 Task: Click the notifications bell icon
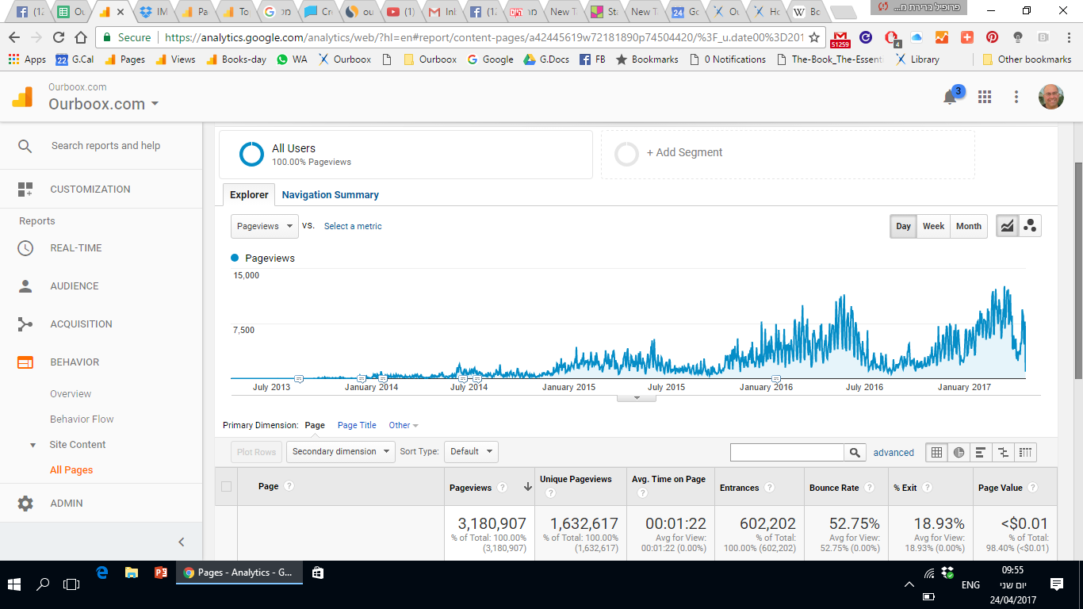coord(950,98)
